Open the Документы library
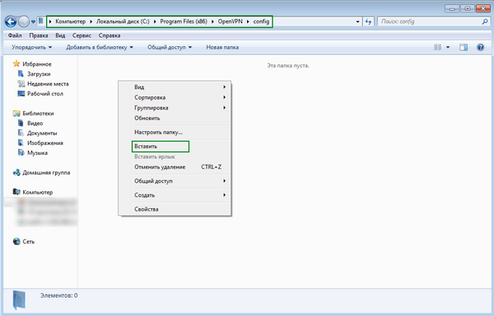 click(x=42, y=133)
